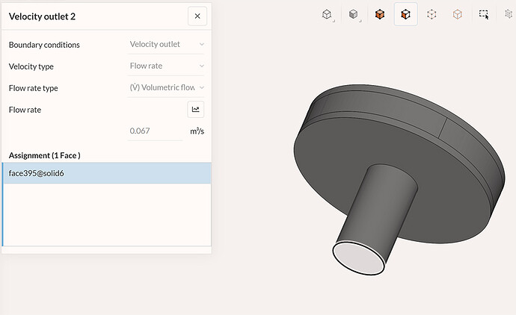Click the highlighted outlet face of the cylinder

359,258
